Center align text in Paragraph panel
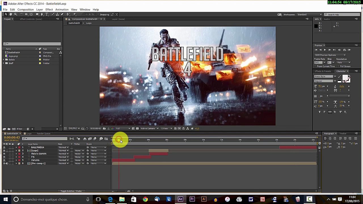363x204 pixels. pos(330,139)
